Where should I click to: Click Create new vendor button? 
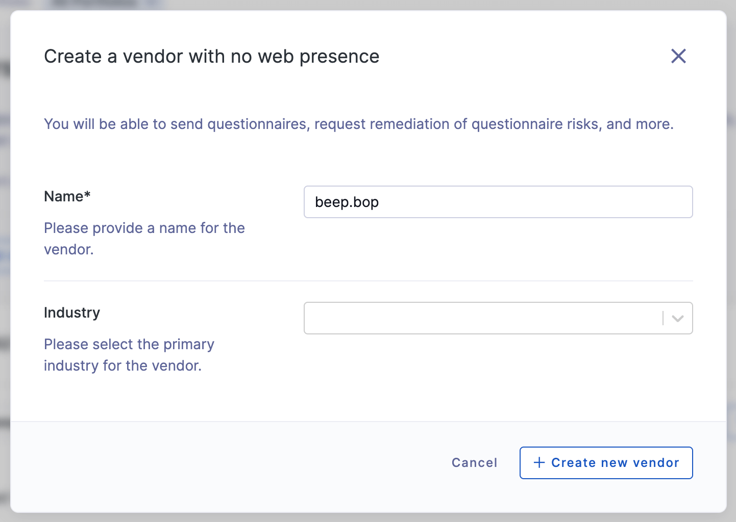pos(606,463)
